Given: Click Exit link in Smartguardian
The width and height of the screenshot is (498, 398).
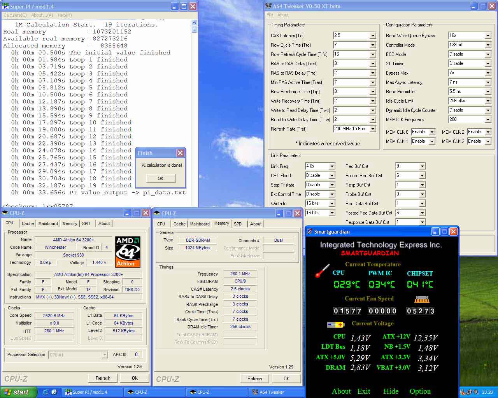Looking at the screenshot, I should [364, 391].
